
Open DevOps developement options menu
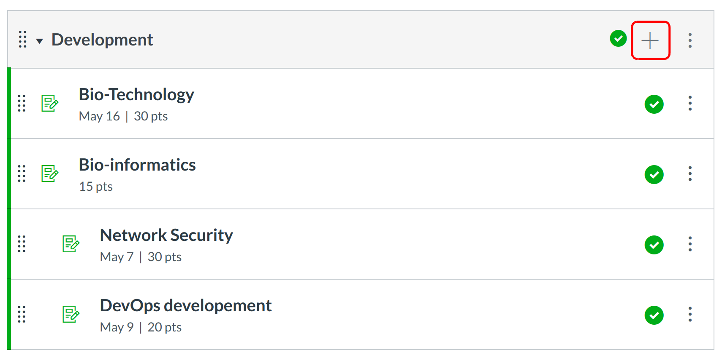[x=690, y=314]
